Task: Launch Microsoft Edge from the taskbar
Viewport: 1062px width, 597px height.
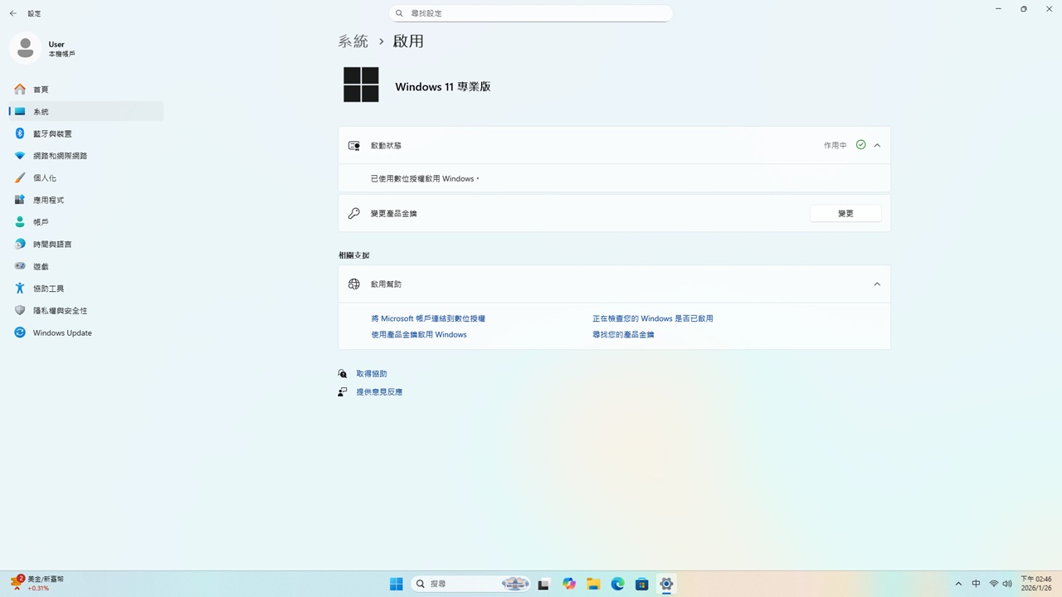Action: click(x=617, y=584)
